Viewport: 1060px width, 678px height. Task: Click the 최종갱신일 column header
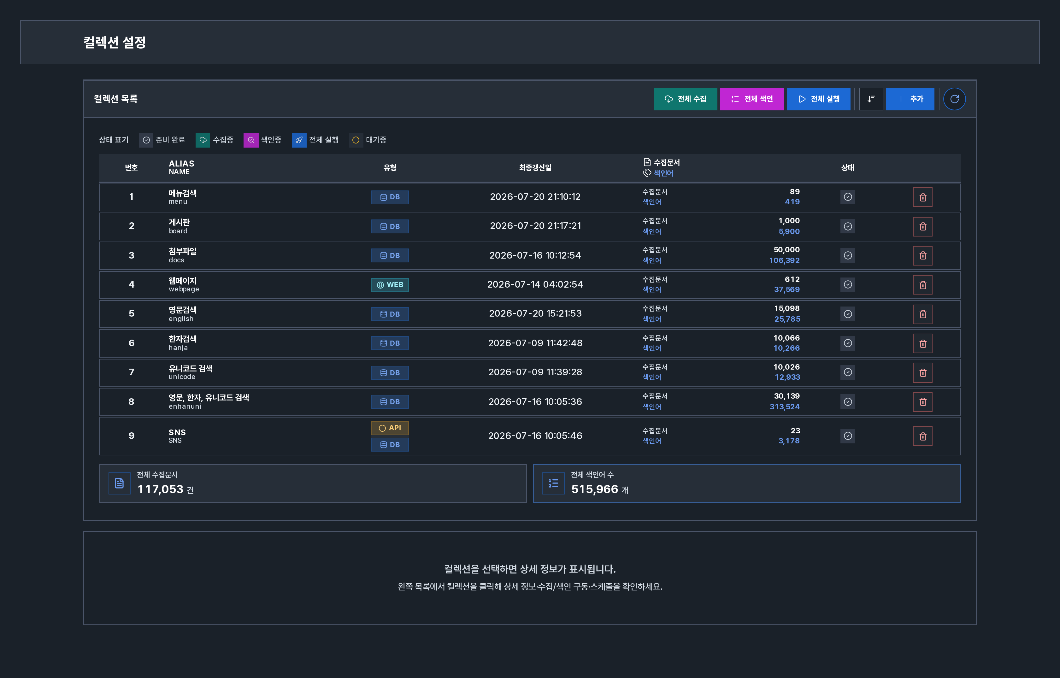pyautogui.click(x=535, y=168)
